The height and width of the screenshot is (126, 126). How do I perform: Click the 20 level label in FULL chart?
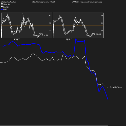click(x=102, y=31)
